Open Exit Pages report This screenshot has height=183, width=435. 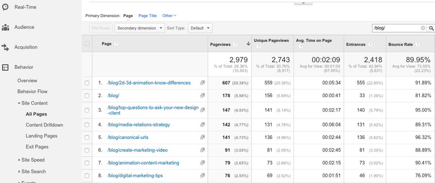(x=37, y=147)
